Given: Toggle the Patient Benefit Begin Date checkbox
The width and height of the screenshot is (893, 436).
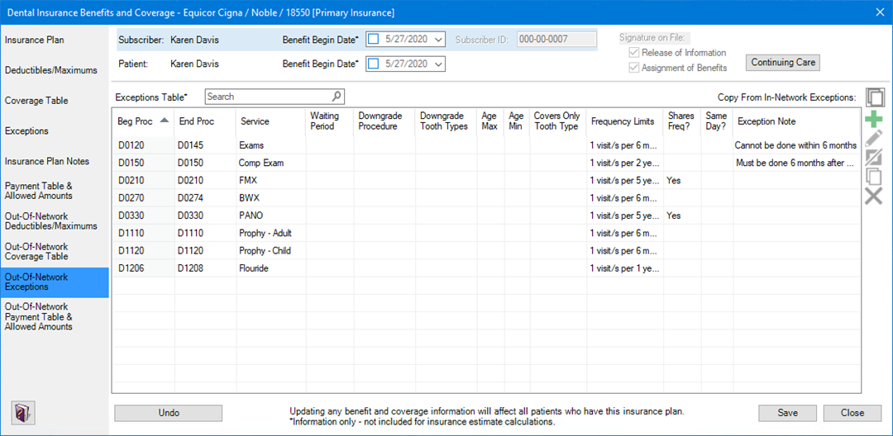Looking at the screenshot, I should (373, 64).
